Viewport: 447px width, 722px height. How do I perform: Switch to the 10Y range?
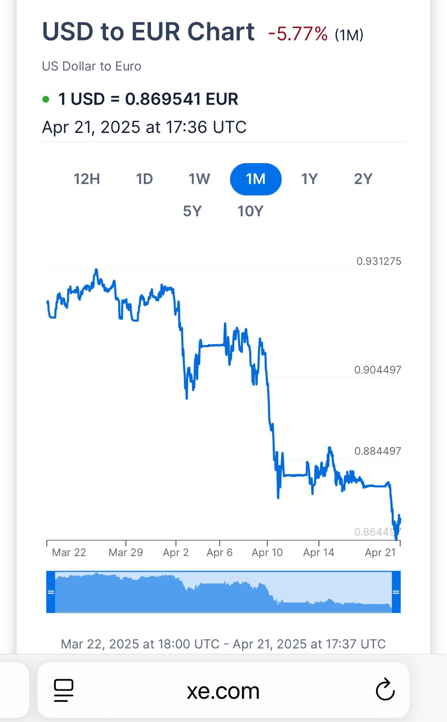[x=251, y=211]
